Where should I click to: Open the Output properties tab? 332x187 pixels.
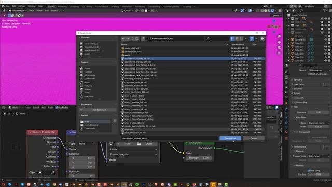pyautogui.click(x=286, y=83)
